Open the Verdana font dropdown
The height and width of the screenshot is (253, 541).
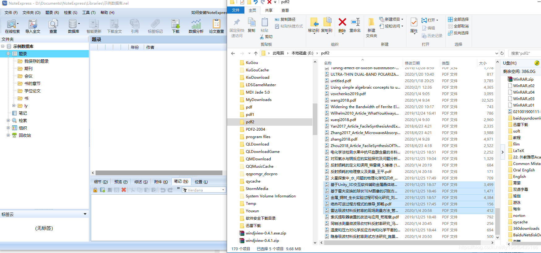pos(223,190)
